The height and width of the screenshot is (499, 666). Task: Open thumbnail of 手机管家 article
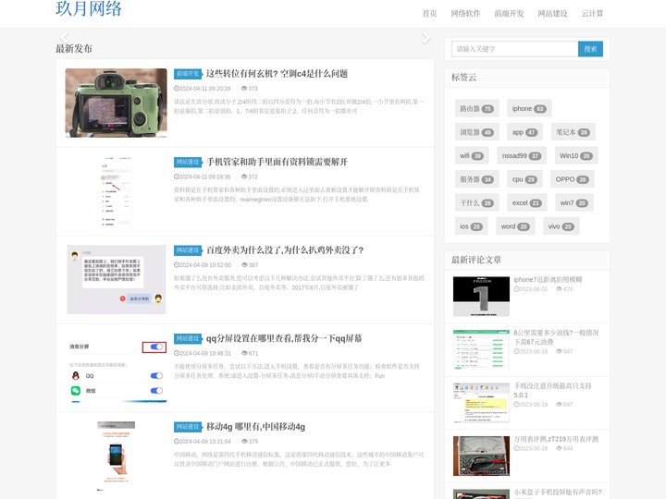point(116,191)
